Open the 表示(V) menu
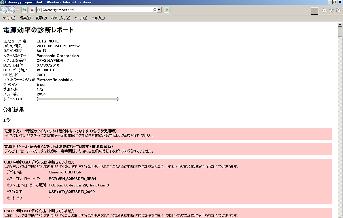343x218 pixels. tap(41, 18)
